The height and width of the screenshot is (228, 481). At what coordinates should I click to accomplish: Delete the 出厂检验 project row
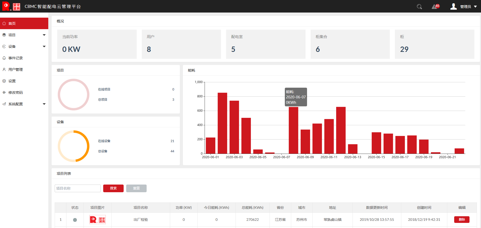pos(462,220)
